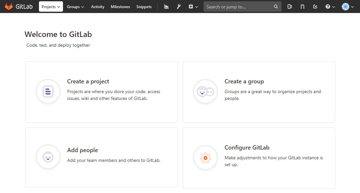Expand the user avatar menu

click(x=347, y=6)
